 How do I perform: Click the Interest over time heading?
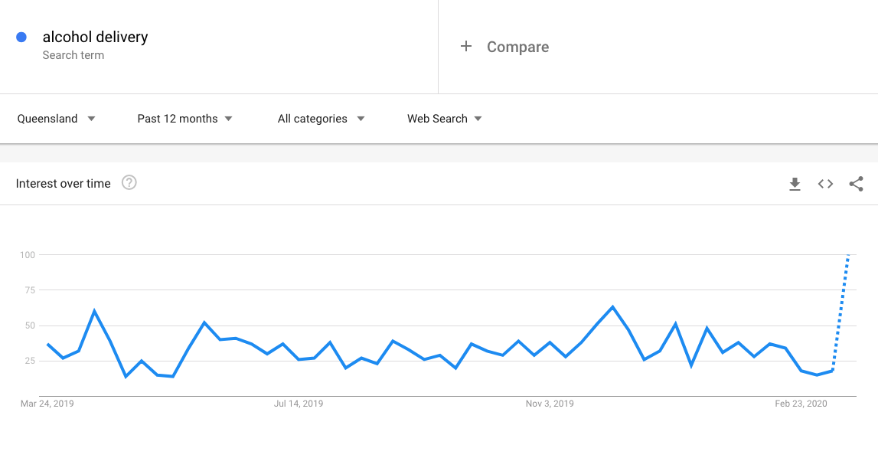click(64, 183)
